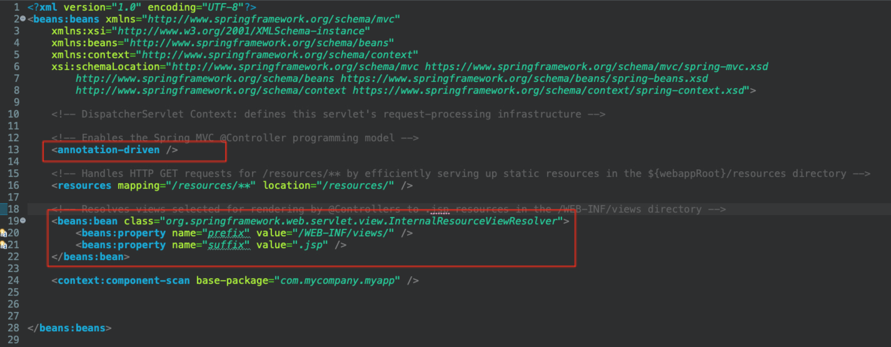Screen dimensions: 891x347
Task: Click the spring-context.xsd schema URL
Action: pos(548,90)
